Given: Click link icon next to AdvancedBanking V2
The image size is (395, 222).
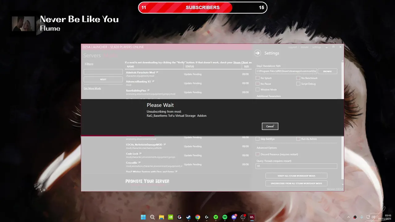Looking at the screenshot, I should [x=153, y=81].
